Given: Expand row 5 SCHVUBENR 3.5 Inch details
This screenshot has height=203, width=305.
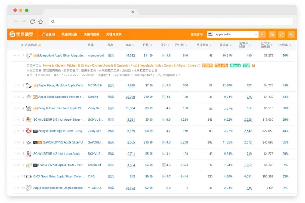Looking at the screenshot, I should tap(15, 120).
